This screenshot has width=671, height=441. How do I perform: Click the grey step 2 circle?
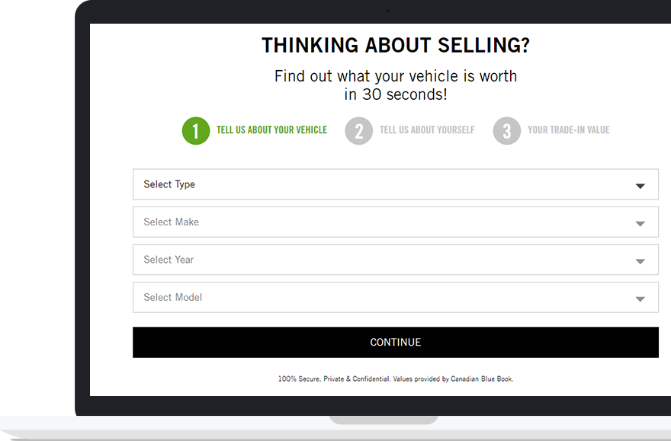pyautogui.click(x=359, y=131)
